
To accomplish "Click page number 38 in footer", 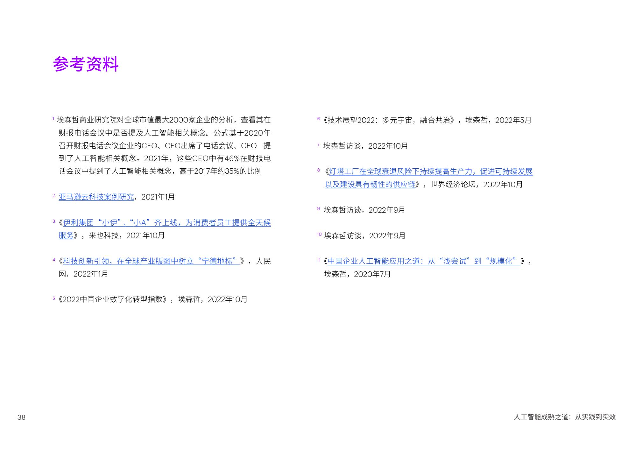I will (x=21, y=417).
